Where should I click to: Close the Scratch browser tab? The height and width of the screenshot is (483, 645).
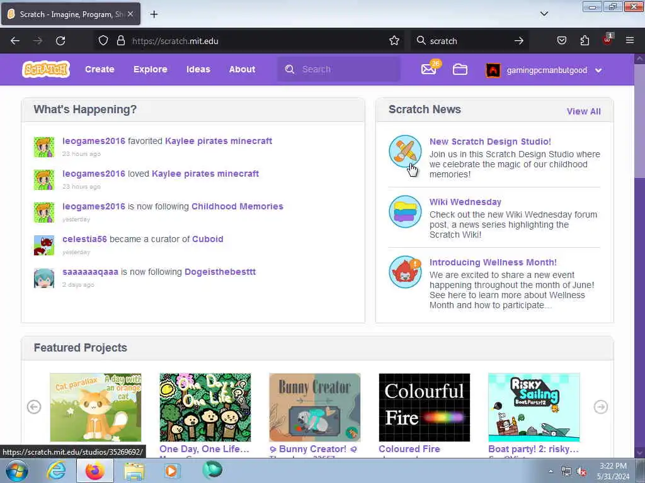tap(130, 14)
